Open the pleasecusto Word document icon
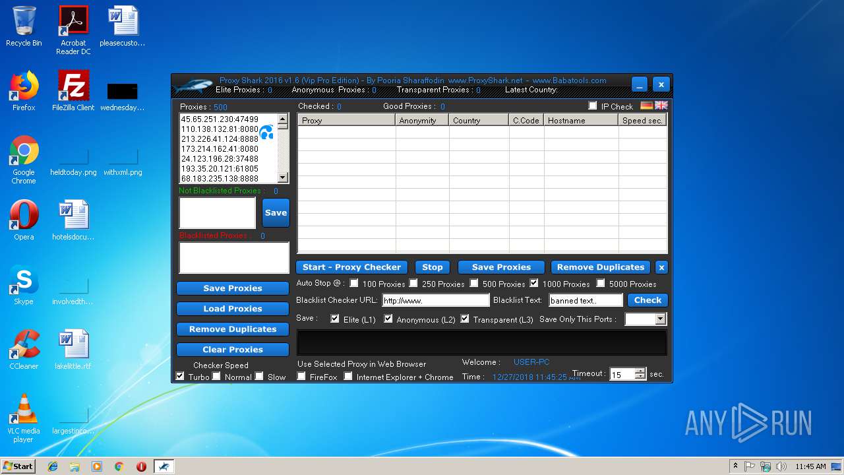 pyautogui.click(x=123, y=26)
